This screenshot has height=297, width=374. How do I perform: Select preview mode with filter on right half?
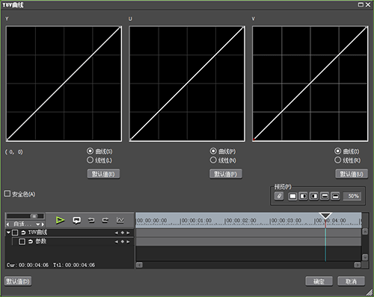click(314, 196)
